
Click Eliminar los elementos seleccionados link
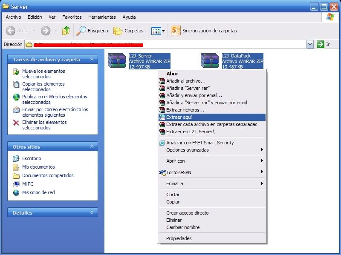point(44,125)
